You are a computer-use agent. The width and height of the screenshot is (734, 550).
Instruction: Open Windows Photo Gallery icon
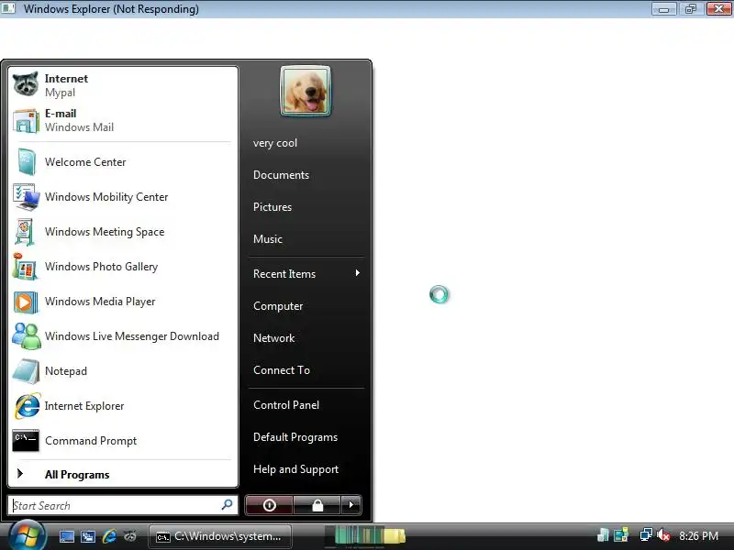(25, 267)
